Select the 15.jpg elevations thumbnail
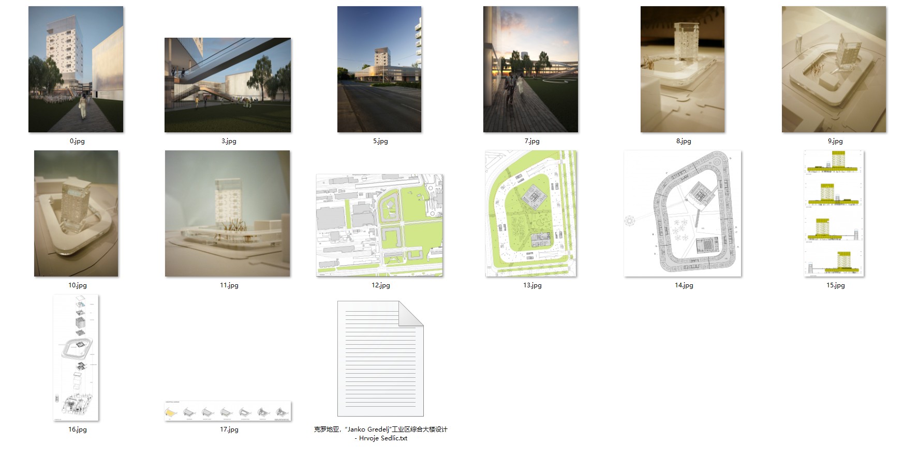This screenshot has height=476, width=918. 834,213
